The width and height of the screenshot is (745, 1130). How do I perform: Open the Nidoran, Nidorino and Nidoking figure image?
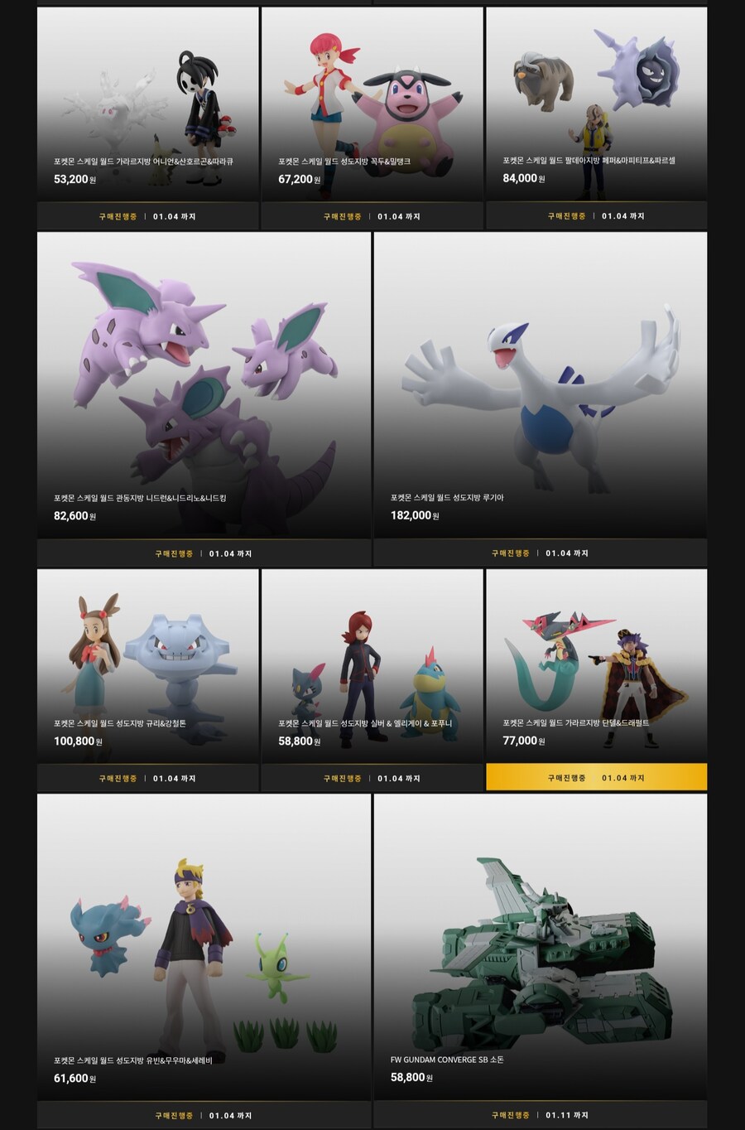point(204,385)
